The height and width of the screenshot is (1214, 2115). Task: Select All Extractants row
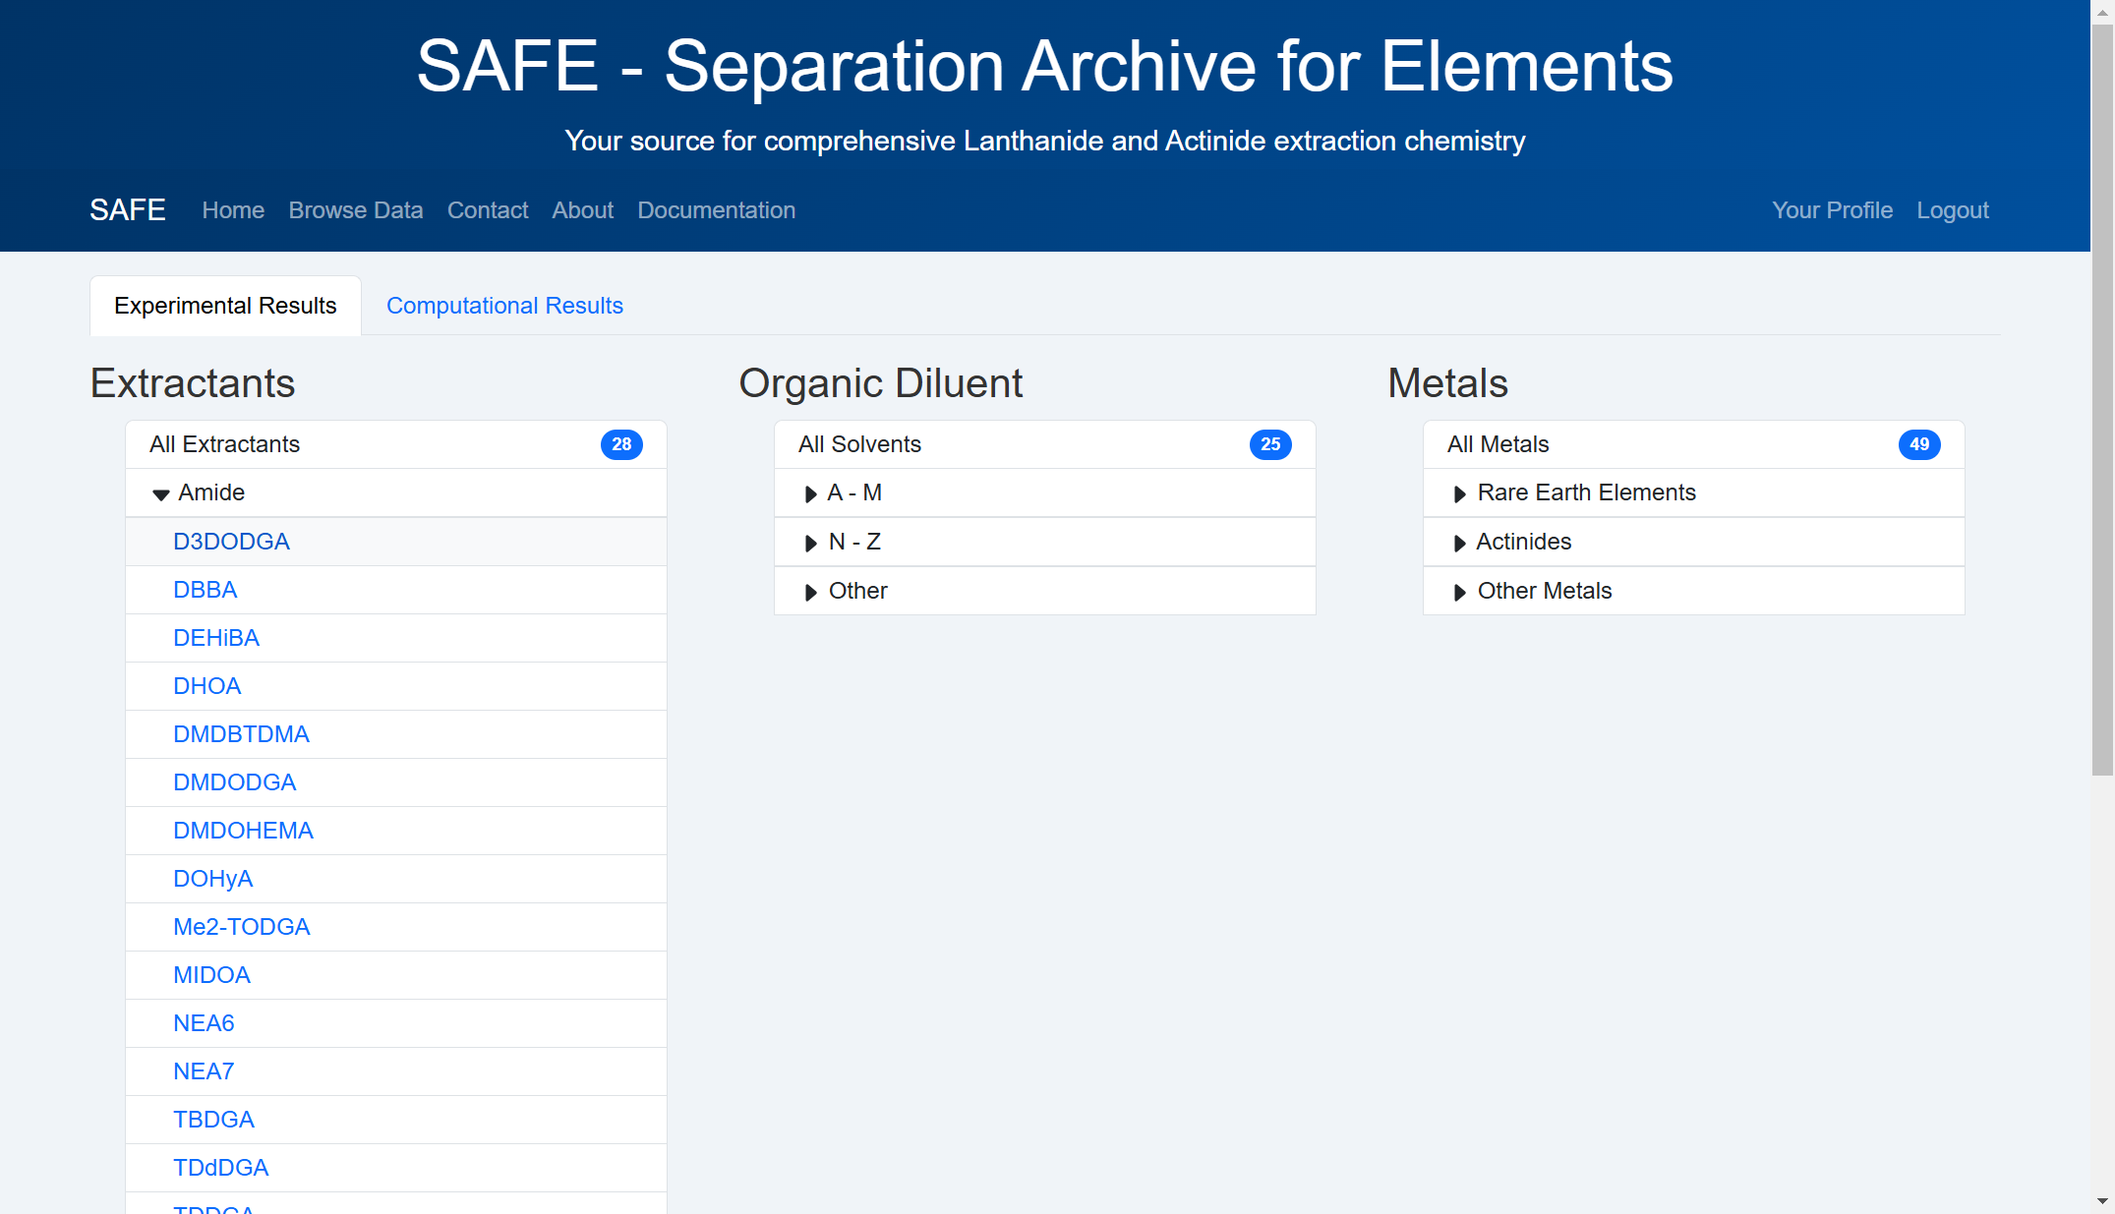(x=396, y=444)
